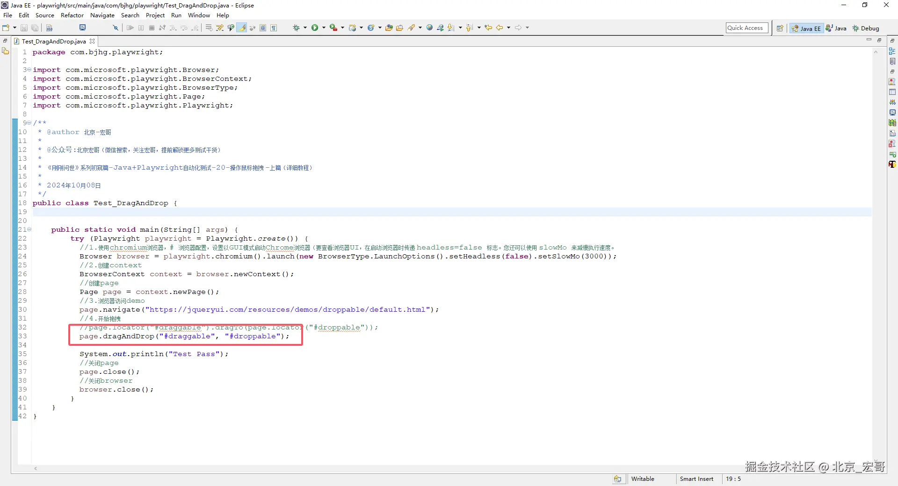This screenshot has height=486, width=898.
Task: Open the External Tools dropdown arrow
Action: (x=342, y=28)
